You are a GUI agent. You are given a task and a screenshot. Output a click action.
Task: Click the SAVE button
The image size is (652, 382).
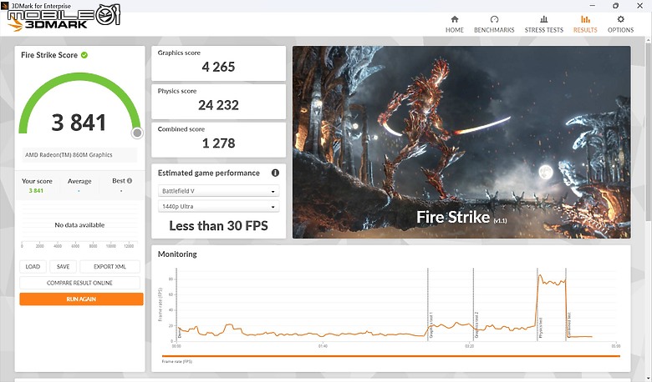pos(63,267)
